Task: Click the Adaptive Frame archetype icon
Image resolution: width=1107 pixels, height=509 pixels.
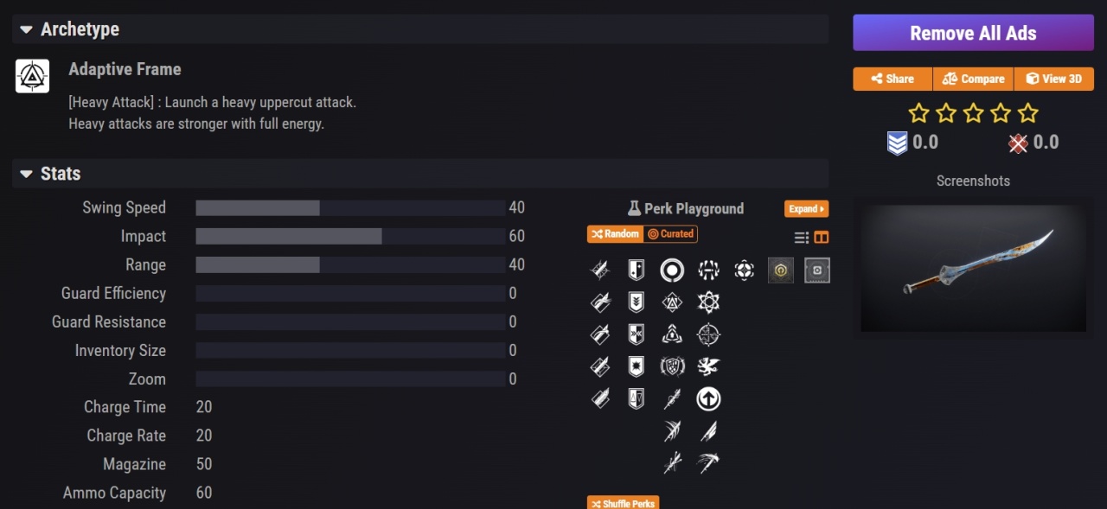Action: 32,76
